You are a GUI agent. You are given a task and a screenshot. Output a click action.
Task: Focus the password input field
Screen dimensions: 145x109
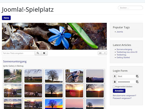click(x=128, y=82)
